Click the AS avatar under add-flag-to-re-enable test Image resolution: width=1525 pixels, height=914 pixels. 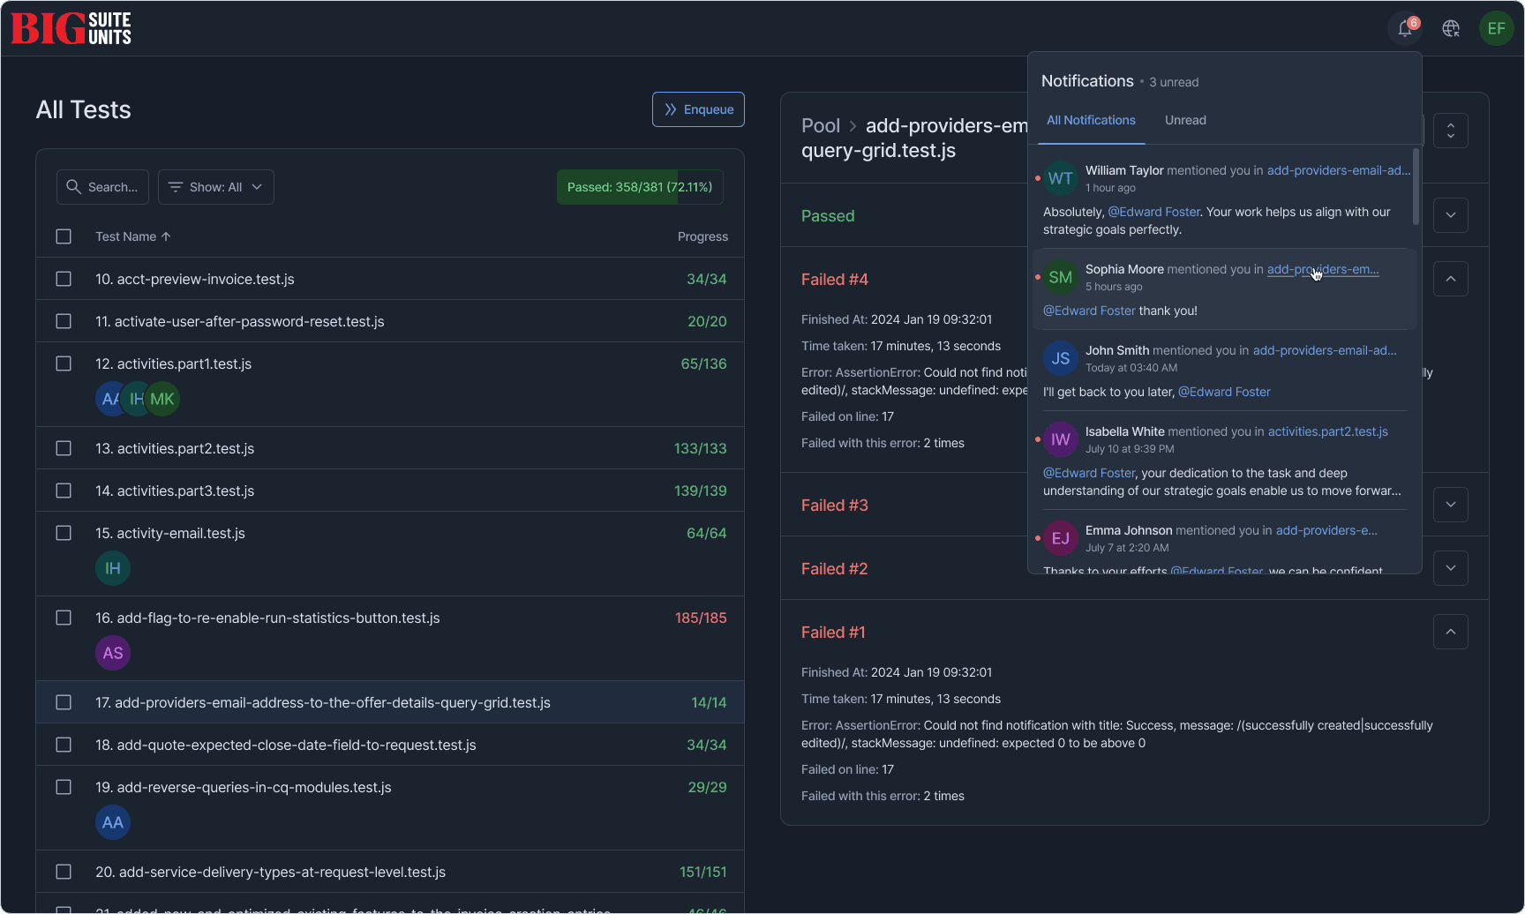pos(113,653)
